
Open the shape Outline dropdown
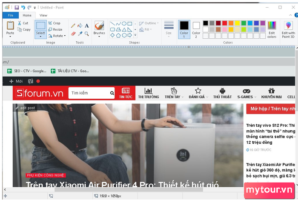(149, 23)
